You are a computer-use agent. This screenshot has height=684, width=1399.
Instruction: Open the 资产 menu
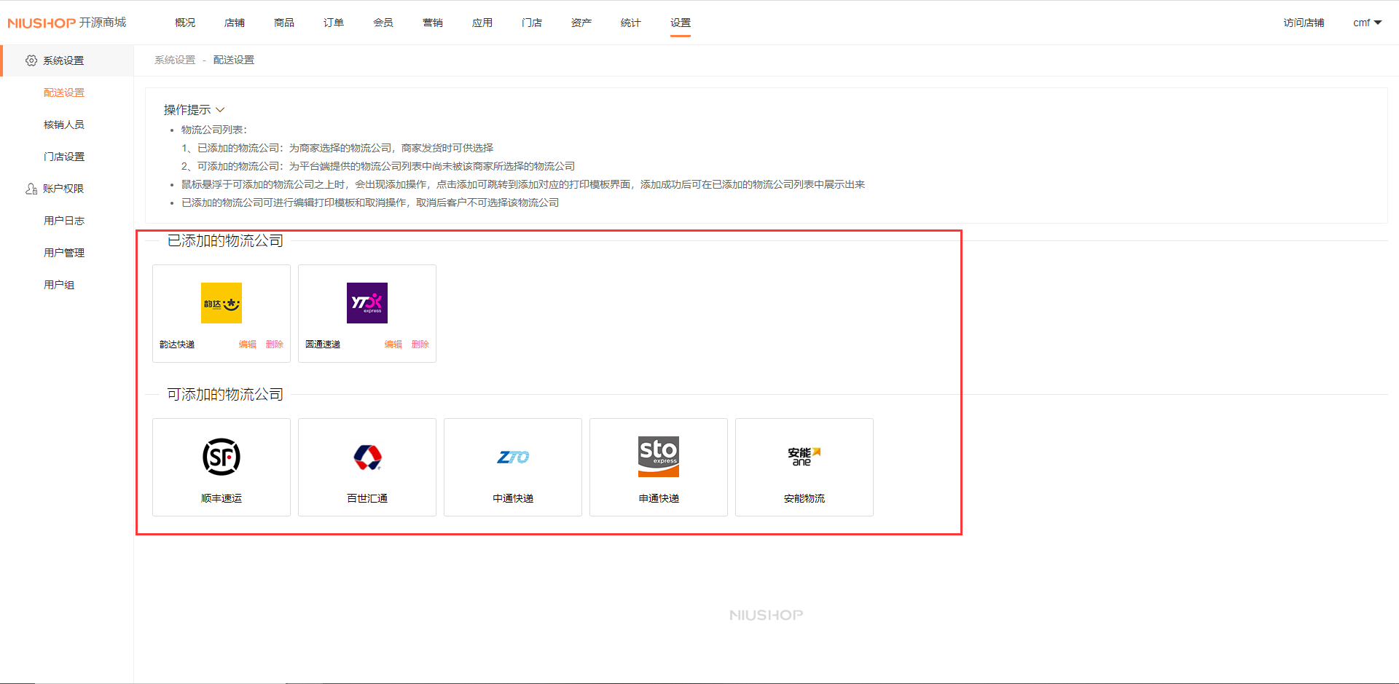pyautogui.click(x=581, y=23)
